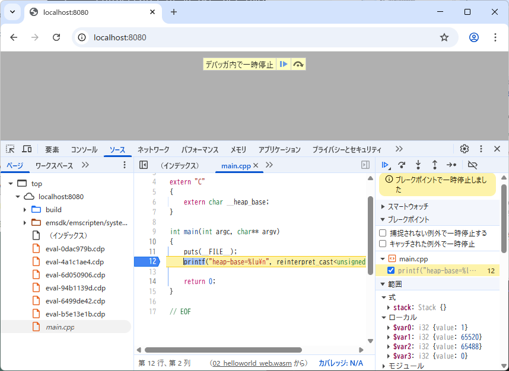509x371 pixels.
Task: Close the main.cpp editor tab
Action: pos(256,165)
